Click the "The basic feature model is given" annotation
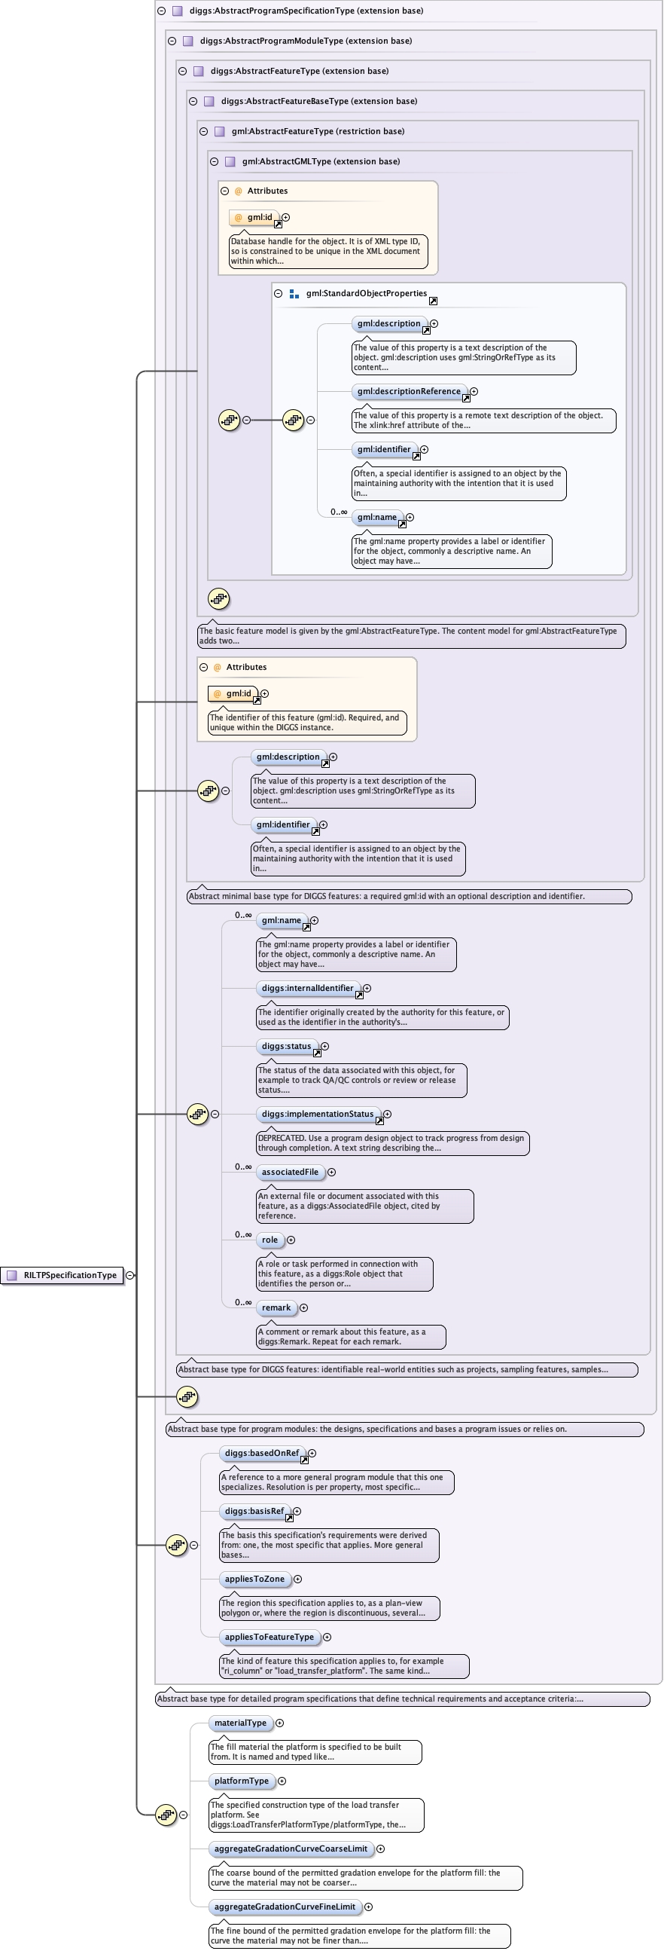The image size is (664, 1951). pos(411,636)
